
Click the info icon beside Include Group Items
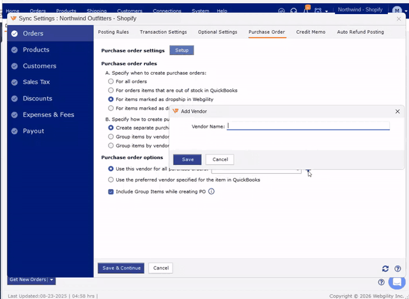coord(212,192)
